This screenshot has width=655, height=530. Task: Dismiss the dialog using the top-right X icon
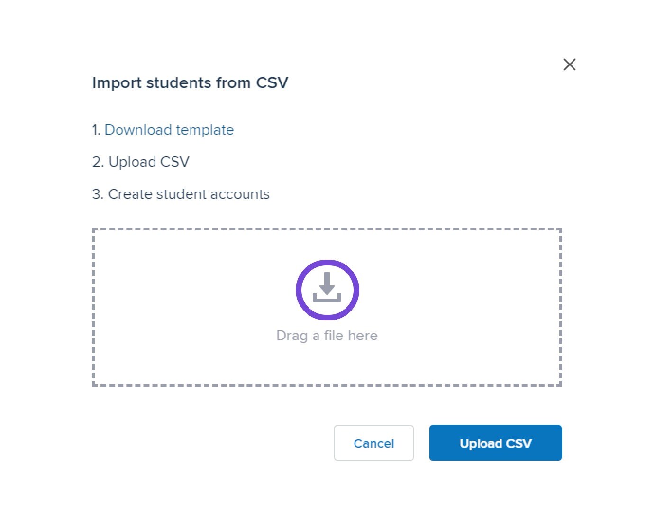click(569, 64)
